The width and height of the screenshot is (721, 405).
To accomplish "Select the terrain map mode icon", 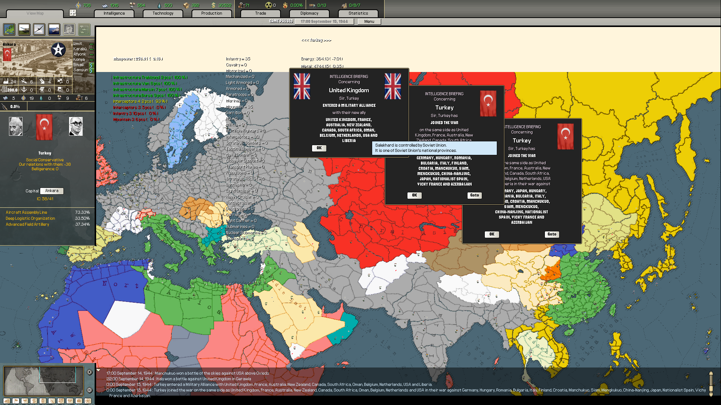I will (9, 29).
